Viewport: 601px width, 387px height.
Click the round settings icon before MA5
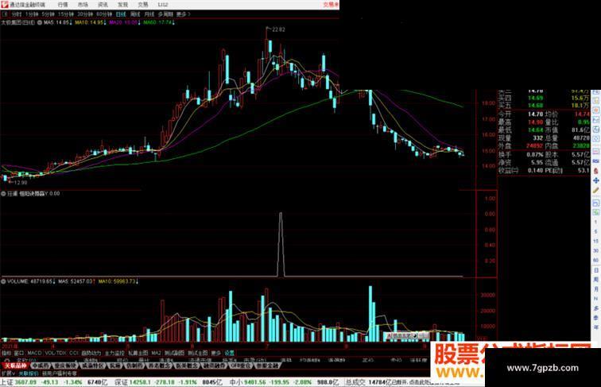[40, 22]
